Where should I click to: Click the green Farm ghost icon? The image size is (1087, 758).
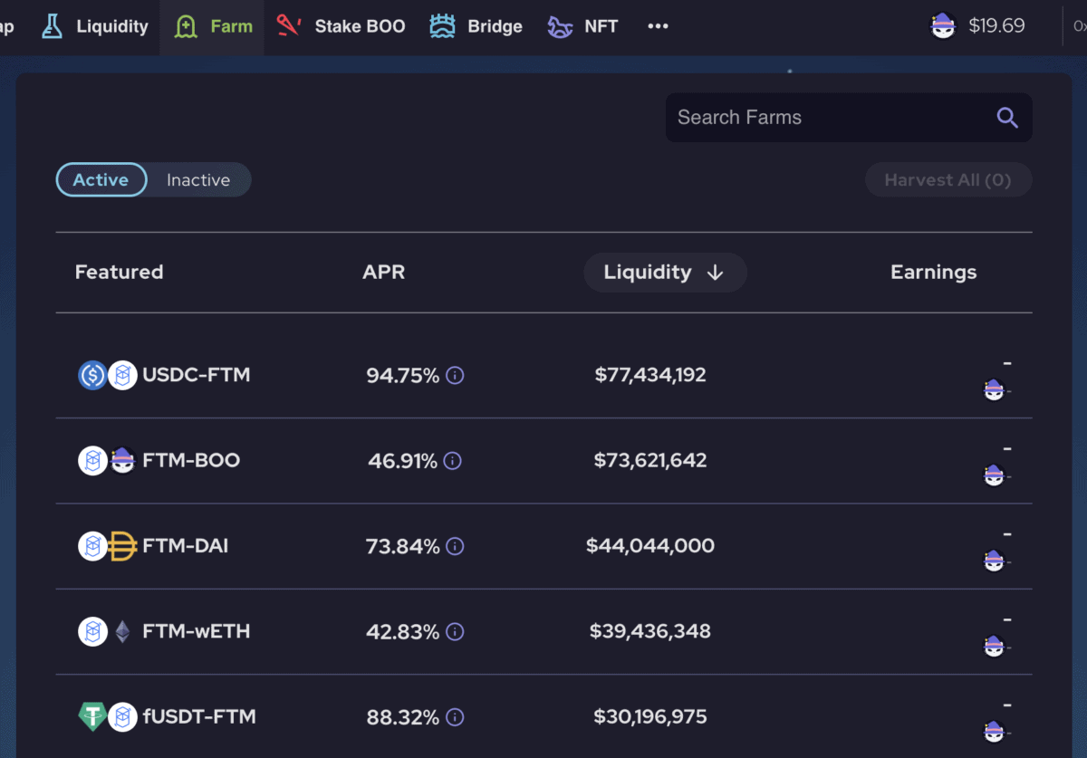[186, 26]
